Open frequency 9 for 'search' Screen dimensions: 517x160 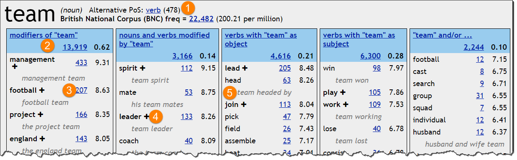coord(482,84)
